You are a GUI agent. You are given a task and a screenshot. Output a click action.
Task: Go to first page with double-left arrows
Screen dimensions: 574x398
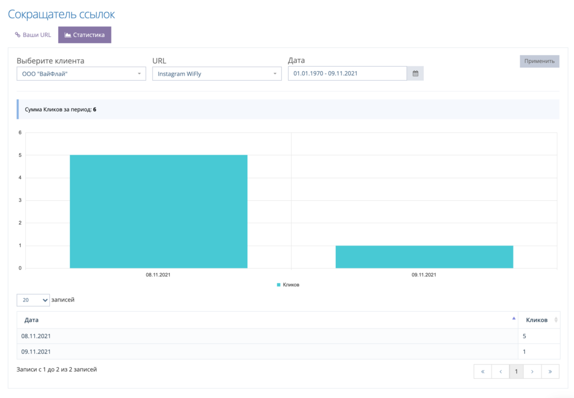click(483, 372)
